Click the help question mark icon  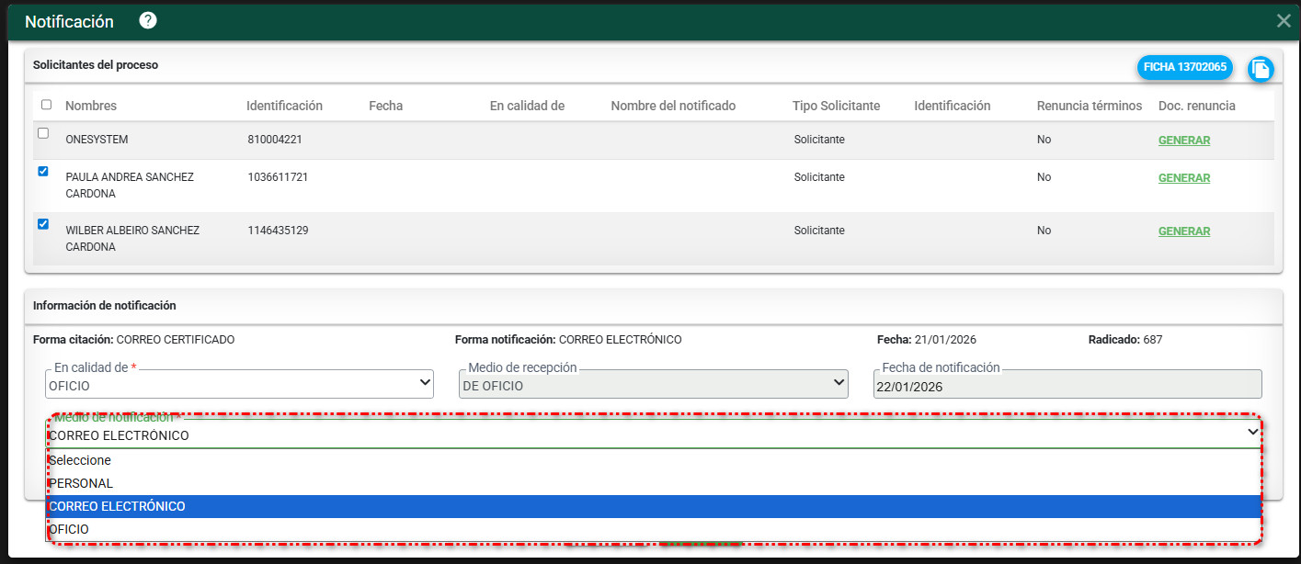(x=147, y=21)
